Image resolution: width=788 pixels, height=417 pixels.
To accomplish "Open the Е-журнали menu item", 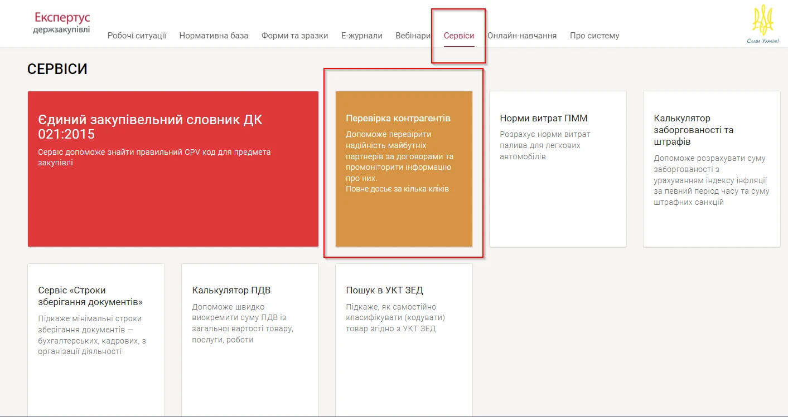I will [361, 36].
